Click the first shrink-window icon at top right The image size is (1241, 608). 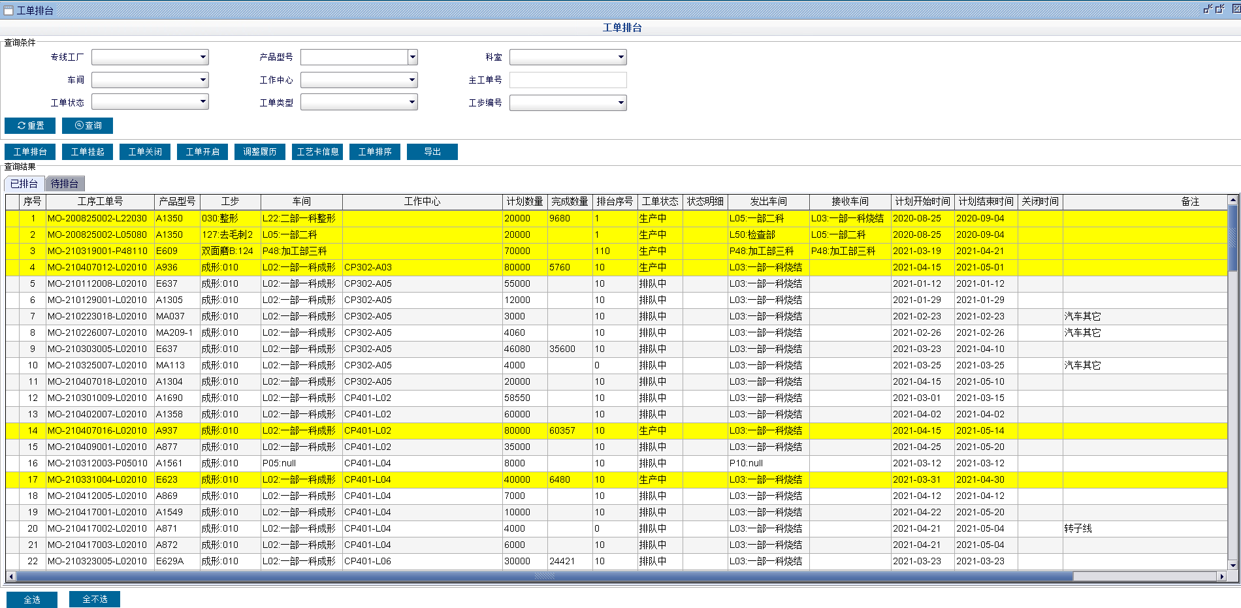[1208, 9]
